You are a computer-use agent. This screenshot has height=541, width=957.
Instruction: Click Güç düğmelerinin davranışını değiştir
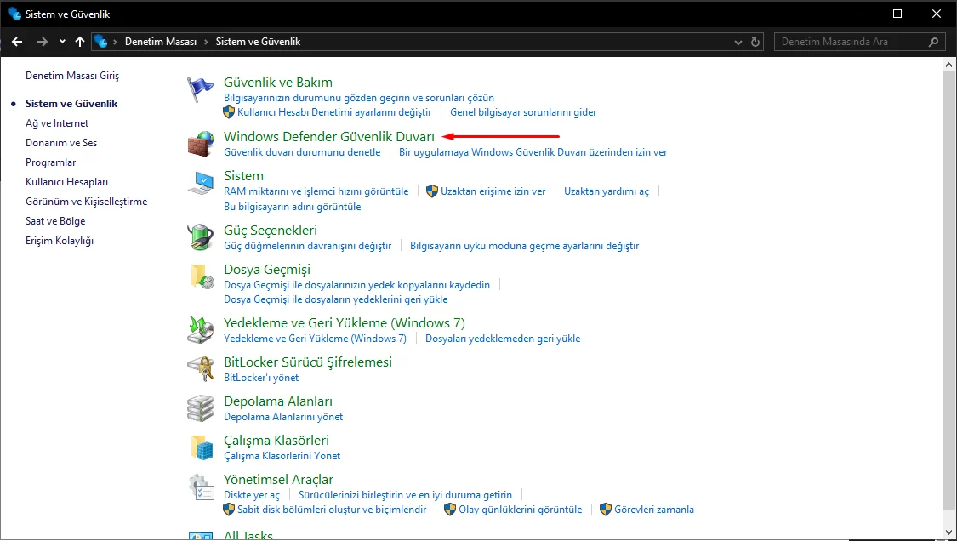coord(308,246)
